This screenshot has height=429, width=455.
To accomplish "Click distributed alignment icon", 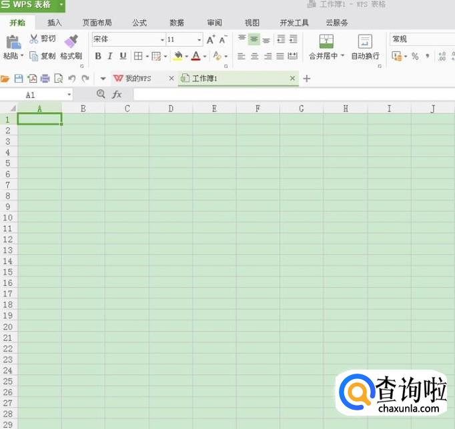I will coord(292,56).
